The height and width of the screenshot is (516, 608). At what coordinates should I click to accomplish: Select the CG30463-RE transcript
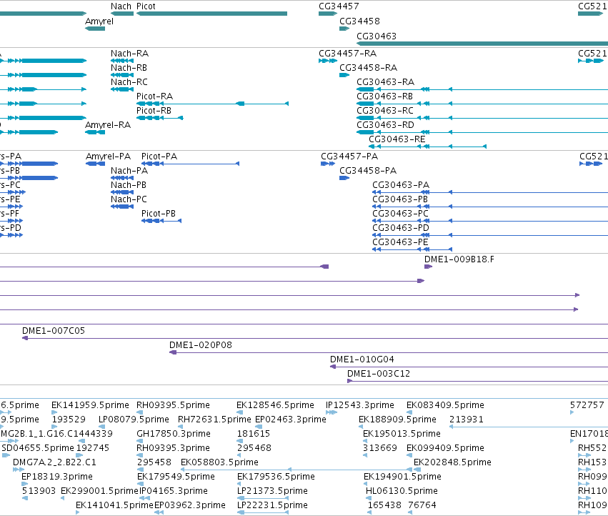pos(428,147)
